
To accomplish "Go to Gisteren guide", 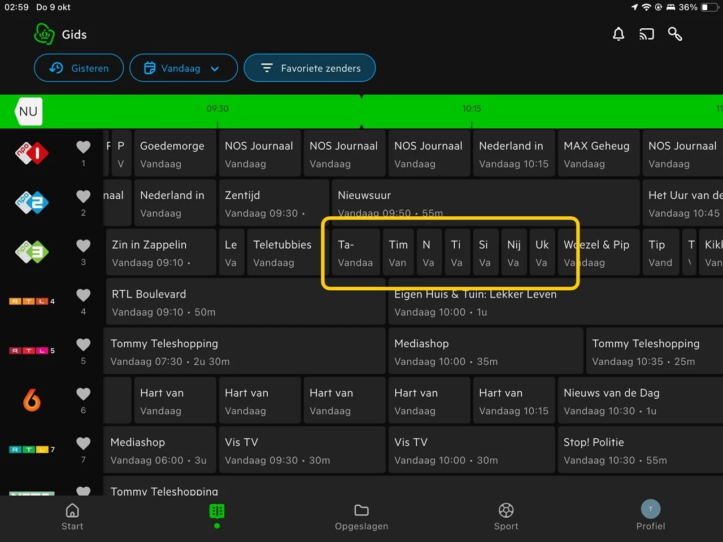I will [79, 68].
